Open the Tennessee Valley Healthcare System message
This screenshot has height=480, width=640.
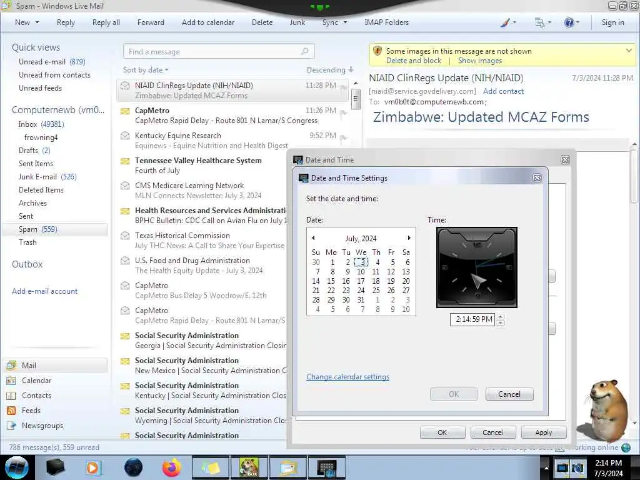coord(203,165)
